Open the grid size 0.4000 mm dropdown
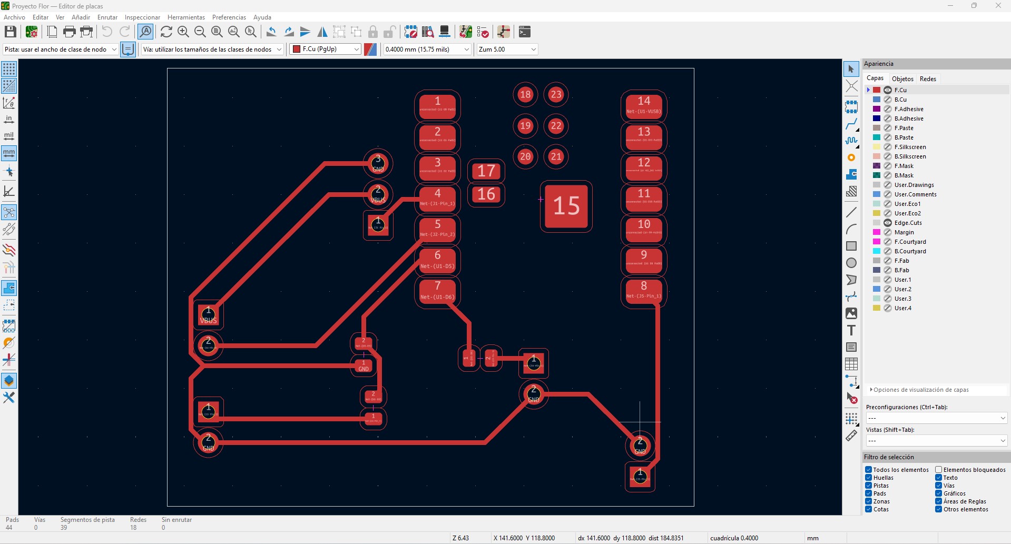The width and height of the screenshot is (1011, 544). point(427,49)
